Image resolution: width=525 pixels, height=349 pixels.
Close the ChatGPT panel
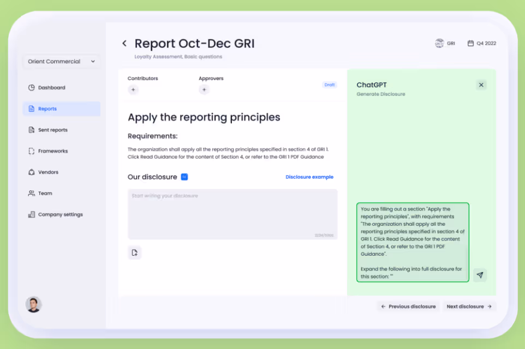click(481, 85)
